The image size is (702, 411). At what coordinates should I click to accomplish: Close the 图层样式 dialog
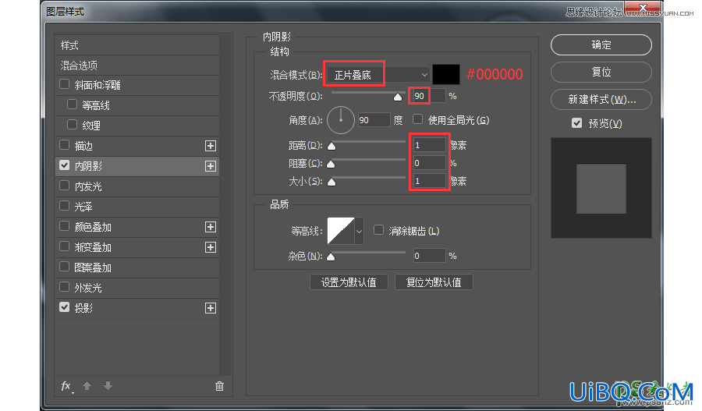click(x=643, y=7)
